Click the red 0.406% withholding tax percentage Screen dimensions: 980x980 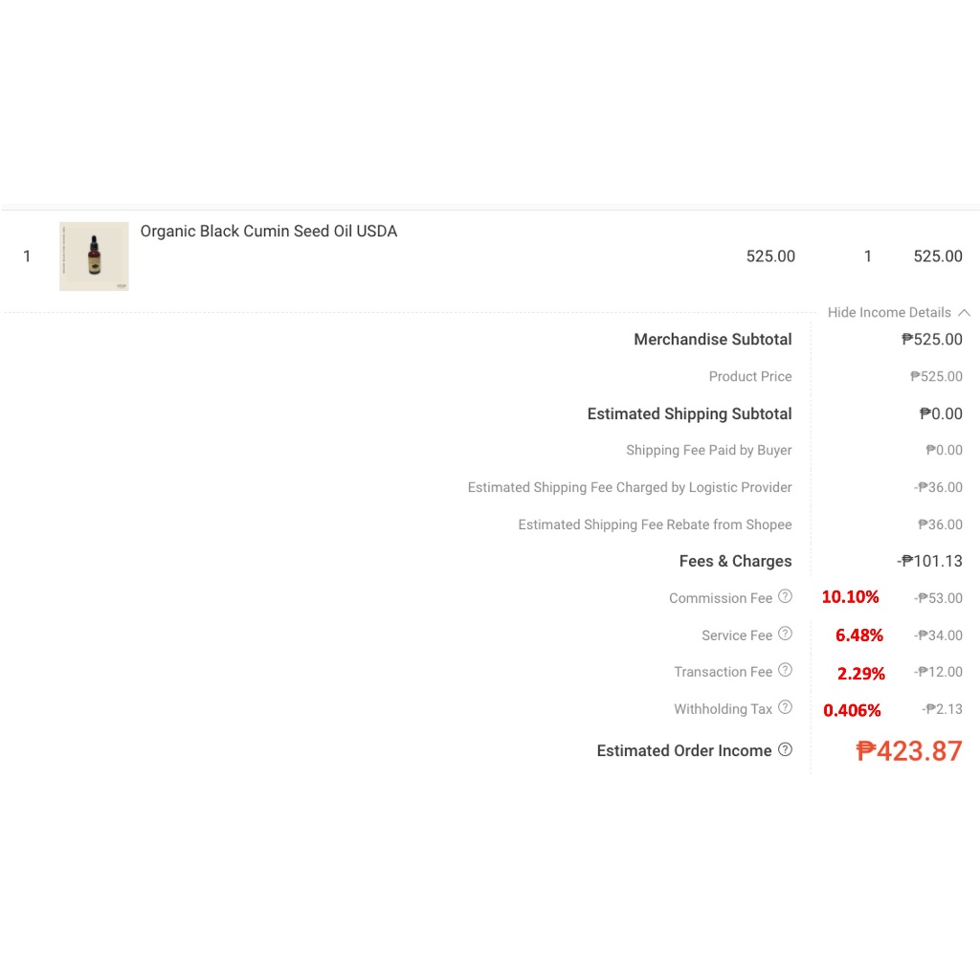point(852,710)
